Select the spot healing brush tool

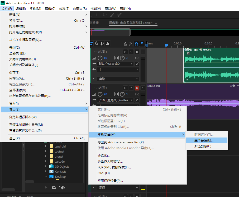[119, 15]
